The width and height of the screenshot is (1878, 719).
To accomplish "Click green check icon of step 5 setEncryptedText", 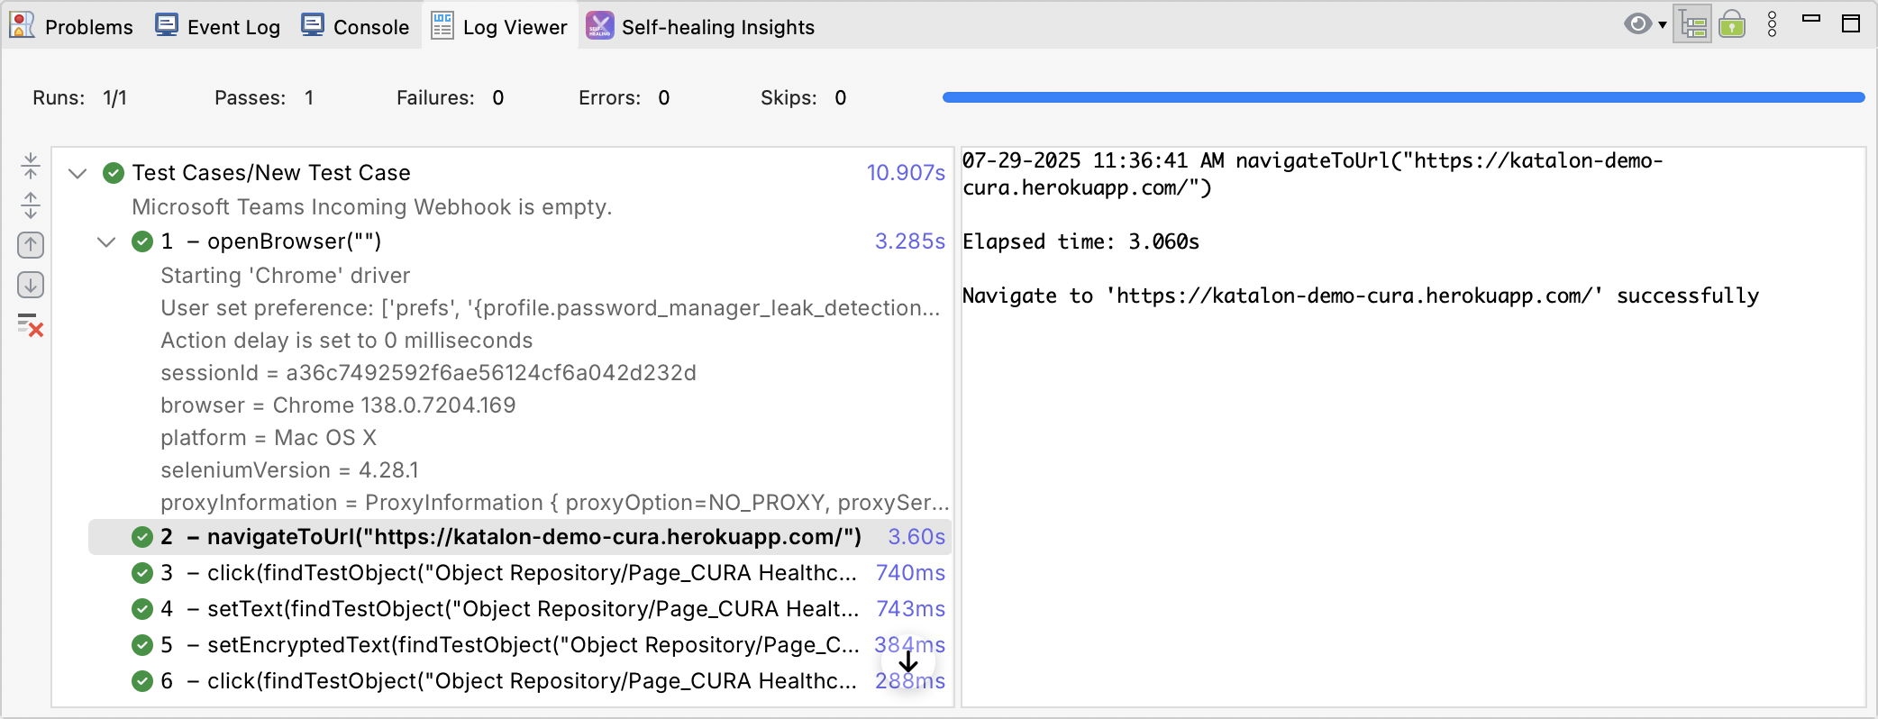I will 142,645.
